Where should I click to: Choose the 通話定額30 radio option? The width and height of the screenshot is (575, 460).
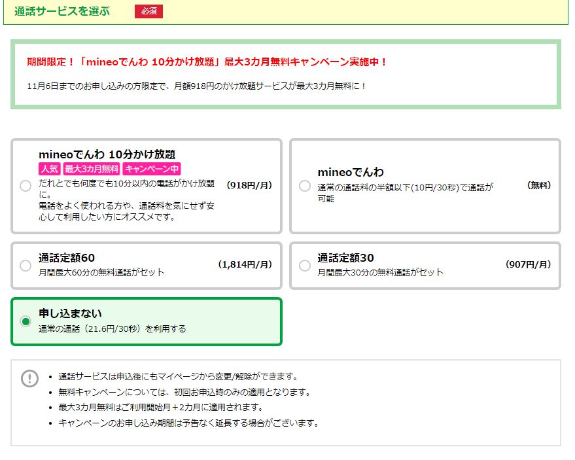[x=304, y=265]
